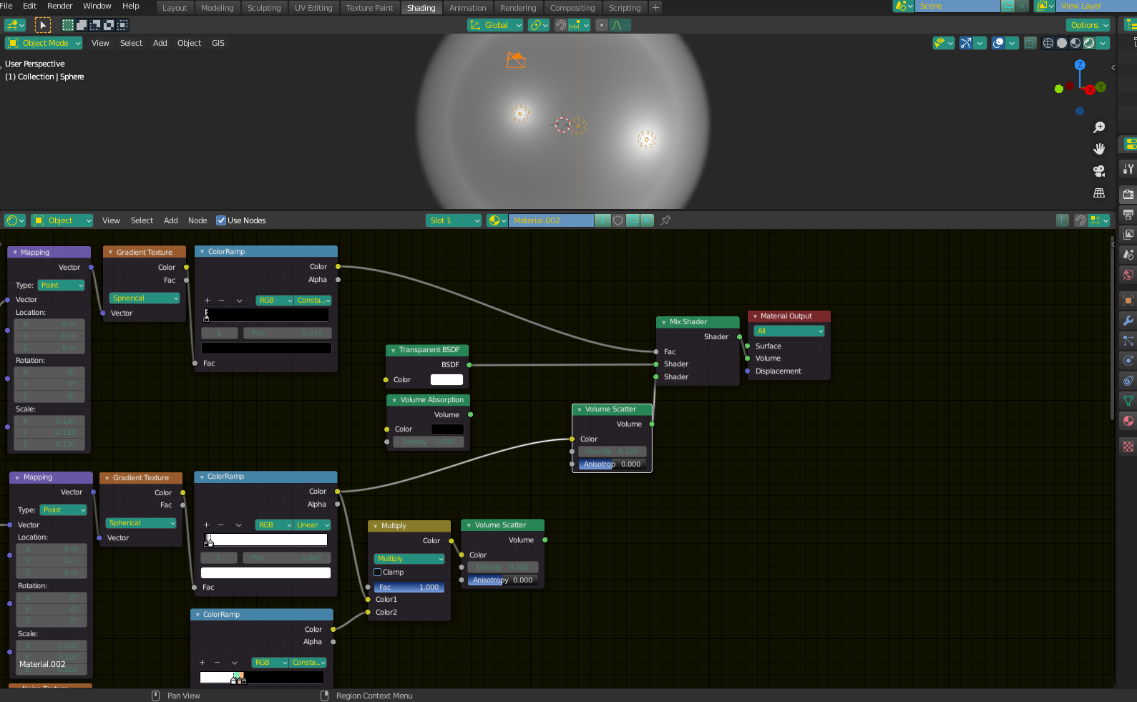This screenshot has height=702, width=1137.
Task: Open the Options dropdown in viewport
Action: (x=1089, y=25)
